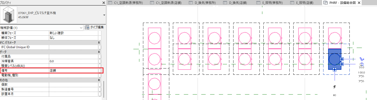Click the 備考 value field showing 店舗
This screenshot has width=377, height=100.
click(74, 71)
